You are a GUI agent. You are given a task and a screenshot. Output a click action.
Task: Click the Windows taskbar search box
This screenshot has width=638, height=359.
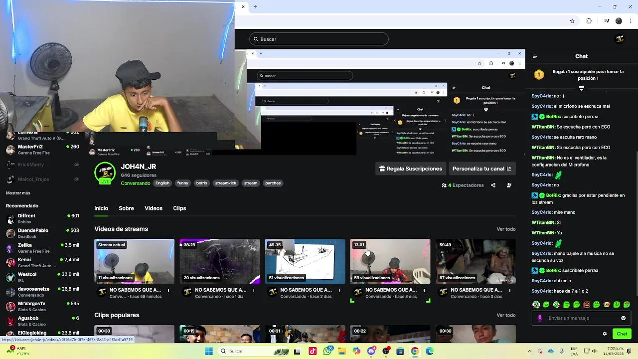tap(254, 351)
